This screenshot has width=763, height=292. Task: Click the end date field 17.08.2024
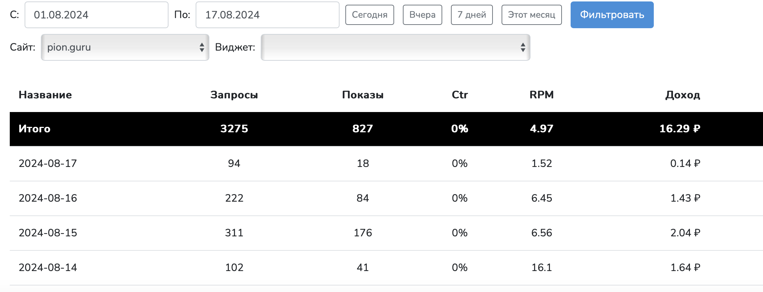[x=267, y=15]
